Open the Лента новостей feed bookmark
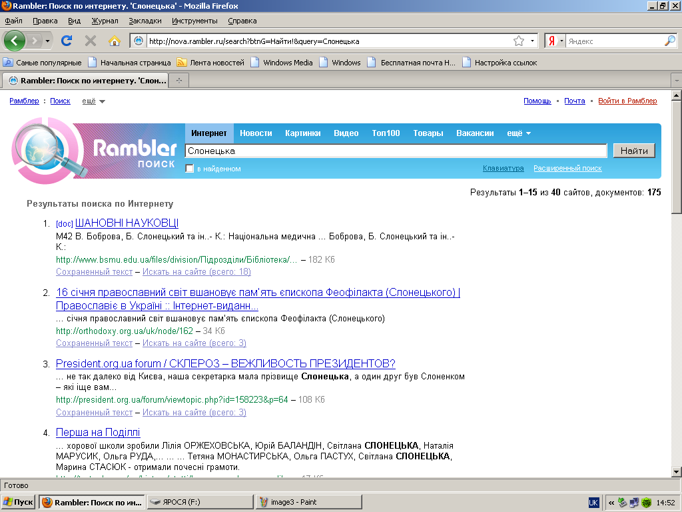The width and height of the screenshot is (682, 512). pyautogui.click(x=210, y=63)
